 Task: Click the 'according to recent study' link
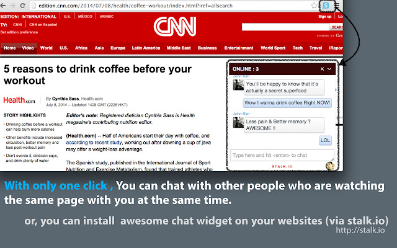point(94,143)
